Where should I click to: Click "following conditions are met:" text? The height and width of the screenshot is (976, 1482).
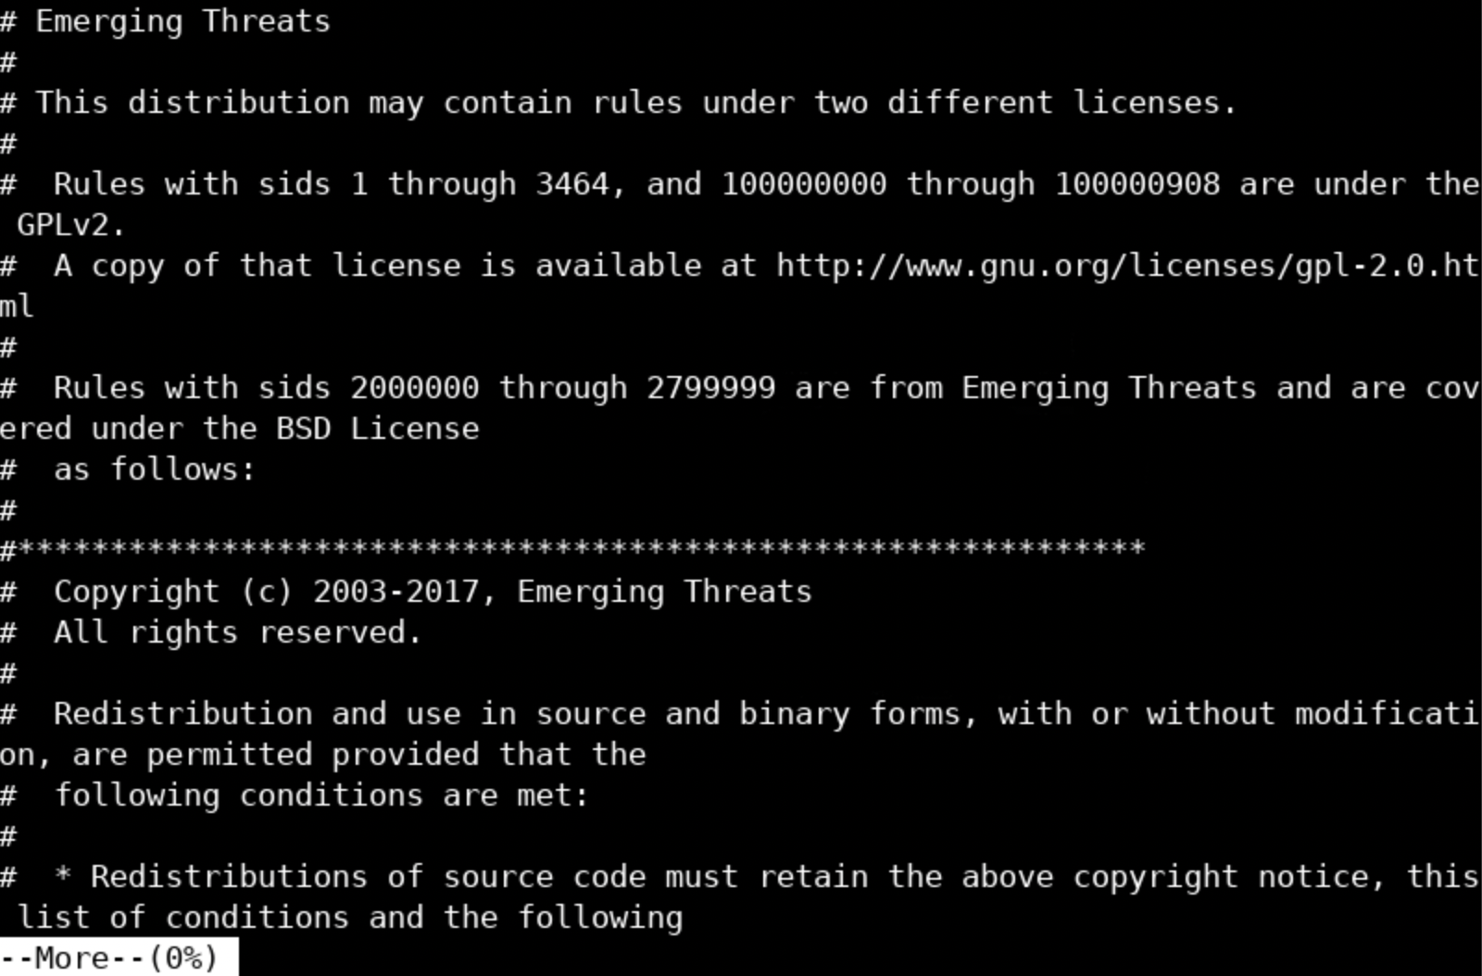coord(321,795)
